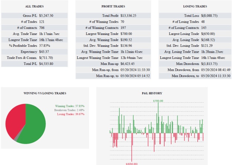The height and width of the screenshot is (165, 232).
Task: Select Max Run-up value $6,423.45
Action: [x=127, y=64]
